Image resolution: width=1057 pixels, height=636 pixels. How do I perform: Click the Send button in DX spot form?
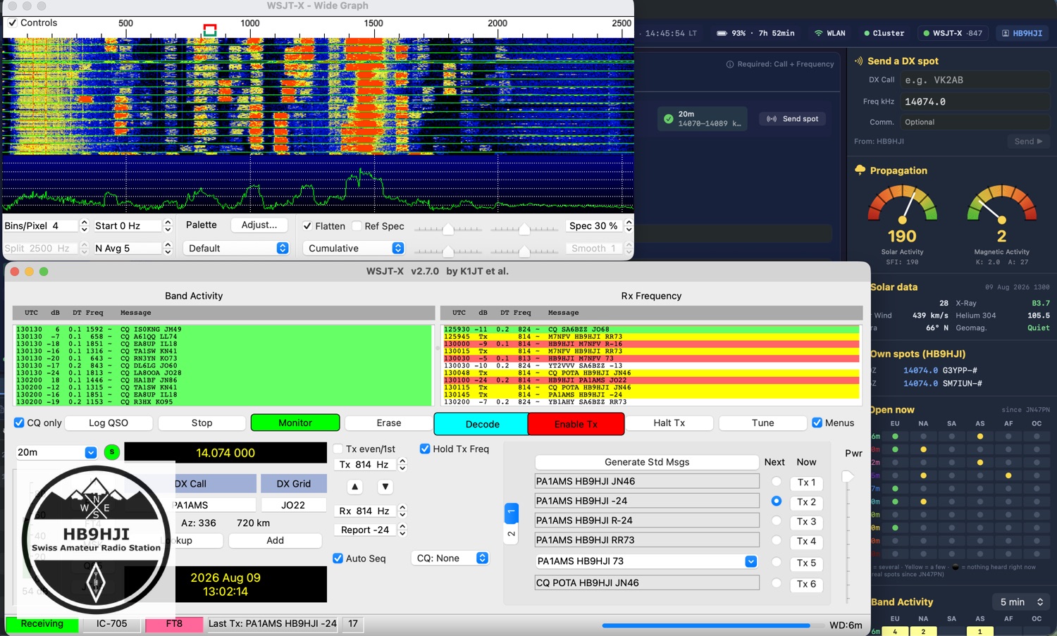pyautogui.click(x=1028, y=141)
